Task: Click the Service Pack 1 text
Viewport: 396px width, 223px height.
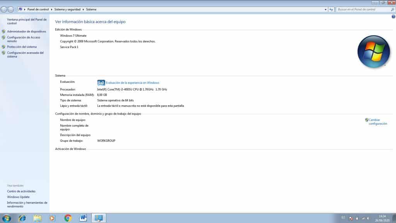Action: coord(69,47)
